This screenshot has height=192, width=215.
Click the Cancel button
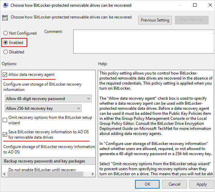[174, 184]
